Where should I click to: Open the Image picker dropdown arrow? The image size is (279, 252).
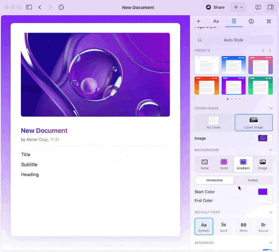[270, 138]
